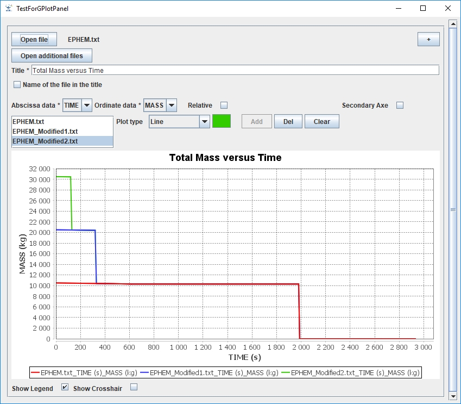The width and height of the screenshot is (461, 404).
Task: Click inside the Title text field
Action: 235,70
